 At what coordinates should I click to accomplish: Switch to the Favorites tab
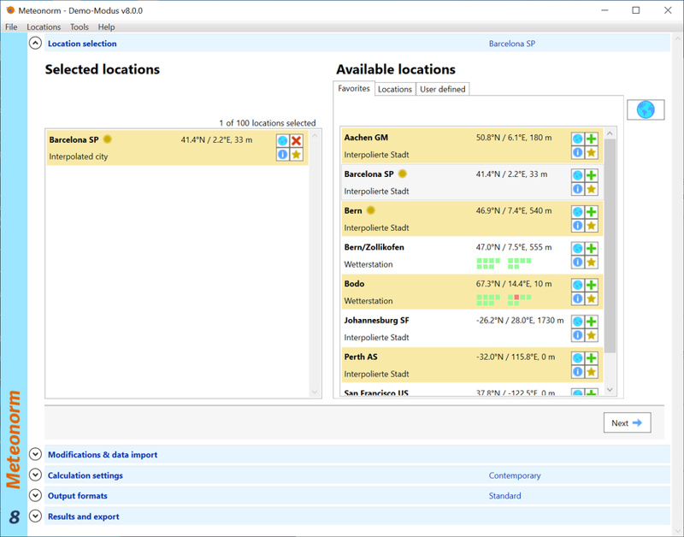point(354,89)
